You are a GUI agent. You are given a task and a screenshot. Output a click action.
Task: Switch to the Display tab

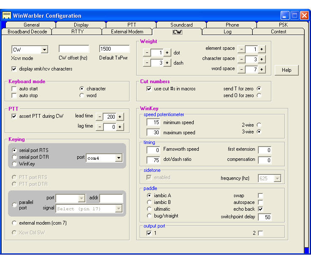[81, 25]
